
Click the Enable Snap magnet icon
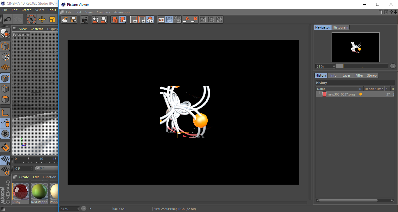5,147
